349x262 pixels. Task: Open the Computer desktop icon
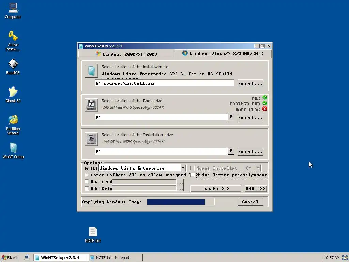(13, 11)
